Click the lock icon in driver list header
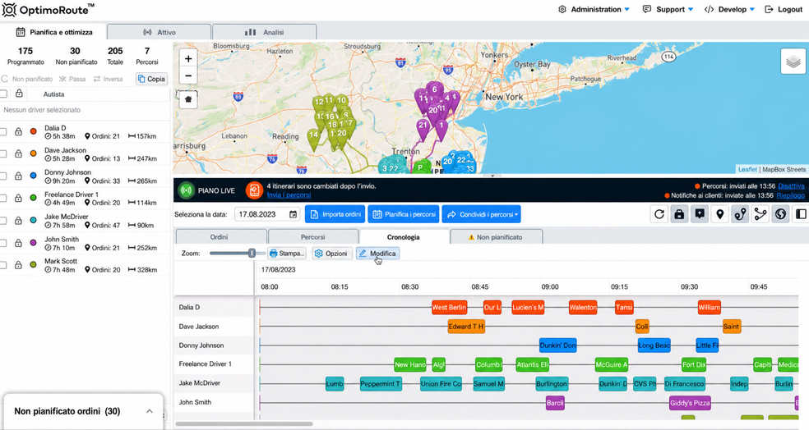Screen dimensions: 809x430 point(19,94)
